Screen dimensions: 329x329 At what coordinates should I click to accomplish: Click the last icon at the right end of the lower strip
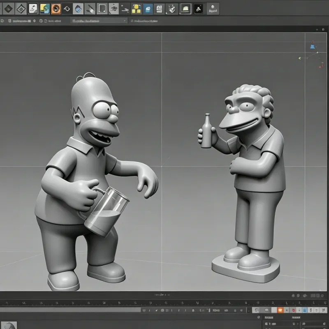tap(324, 310)
